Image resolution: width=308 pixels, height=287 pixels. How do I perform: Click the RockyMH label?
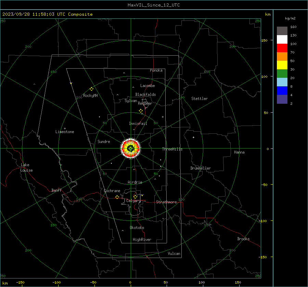(90, 96)
